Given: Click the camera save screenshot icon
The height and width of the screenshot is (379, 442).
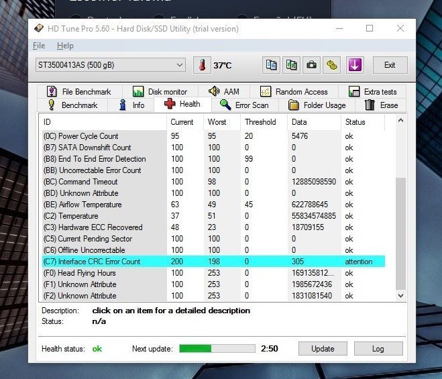Looking at the screenshot, I should 311,65.
